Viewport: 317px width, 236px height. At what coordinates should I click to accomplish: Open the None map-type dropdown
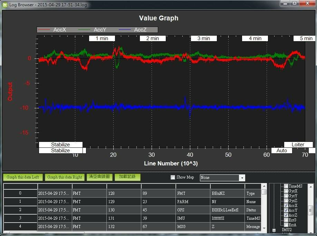pos(222,178)
